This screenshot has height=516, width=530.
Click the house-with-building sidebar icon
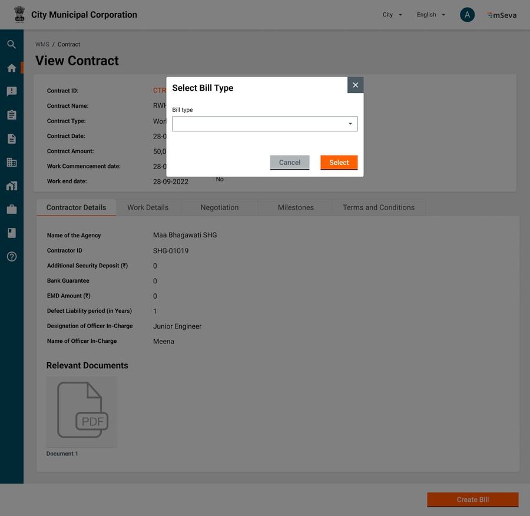coord(11,186)
